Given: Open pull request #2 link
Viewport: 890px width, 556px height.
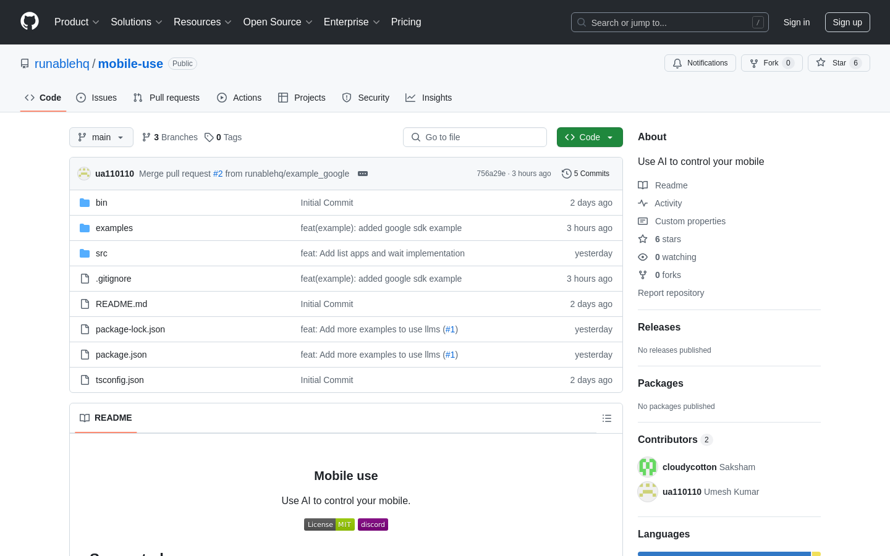Looking at the screenshot, I should pyautogui.click(x=218, y=174).
